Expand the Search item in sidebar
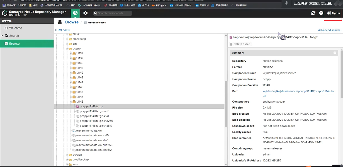 3,36
